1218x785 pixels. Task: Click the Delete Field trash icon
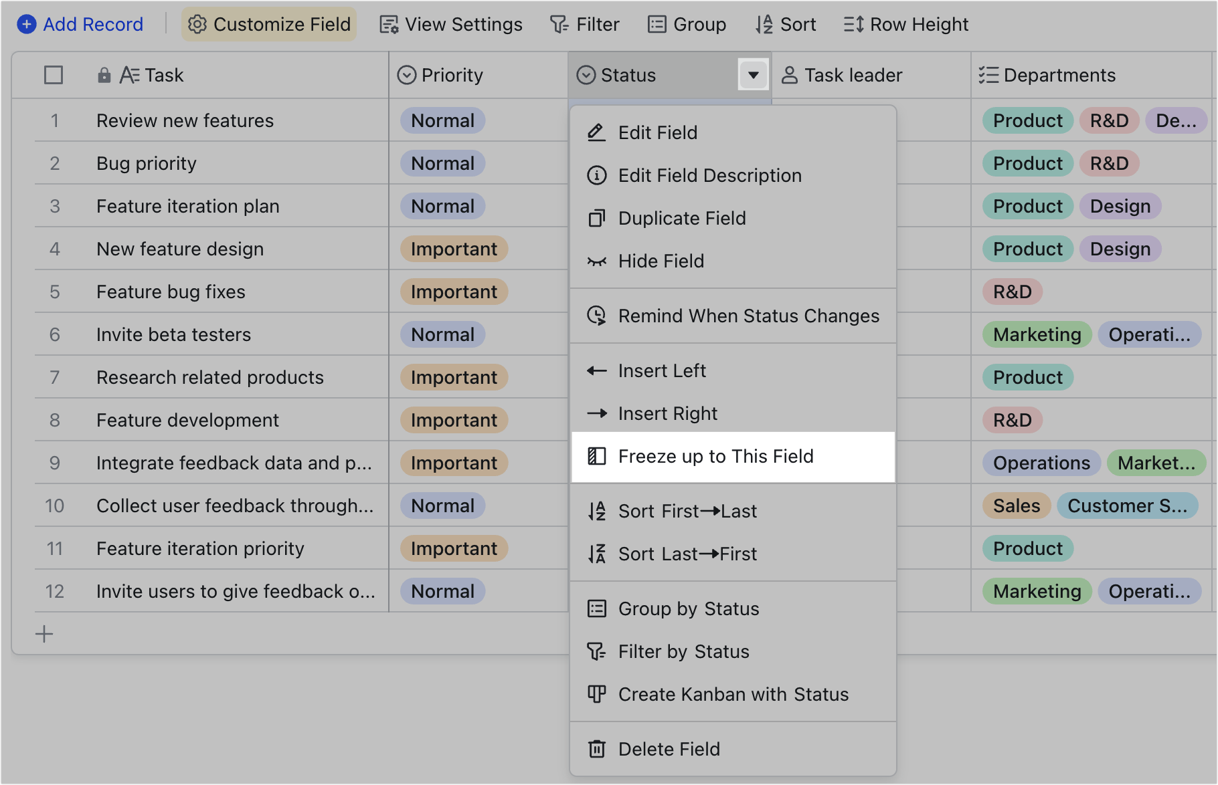coord(596,749)
